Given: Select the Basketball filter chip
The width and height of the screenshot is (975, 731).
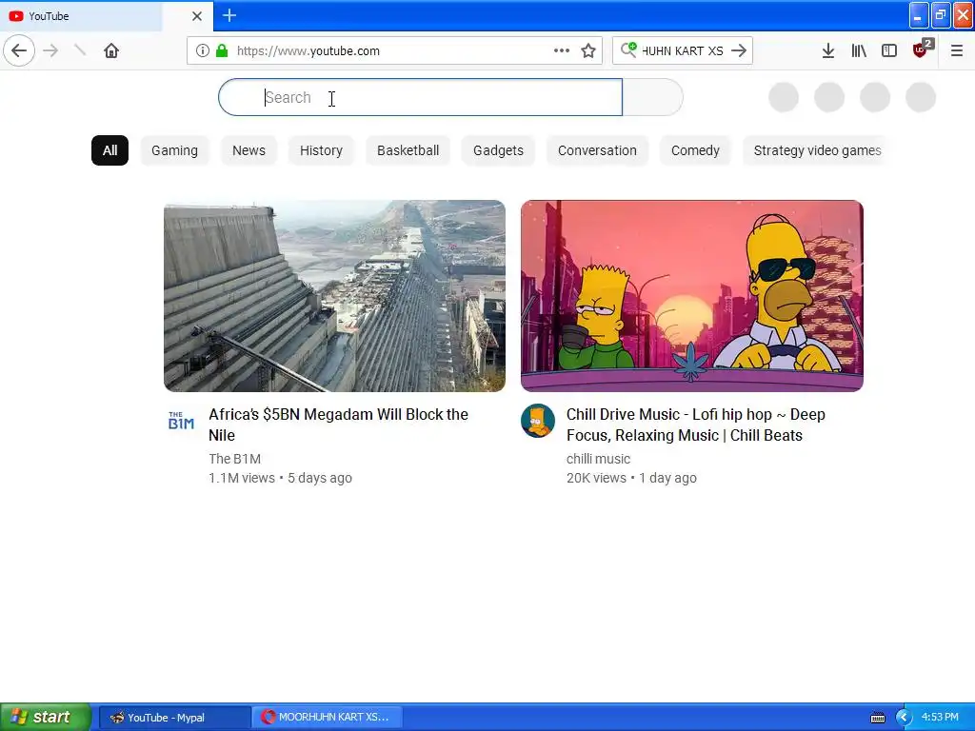Looking at the screenshot, I should coord(408,150).
